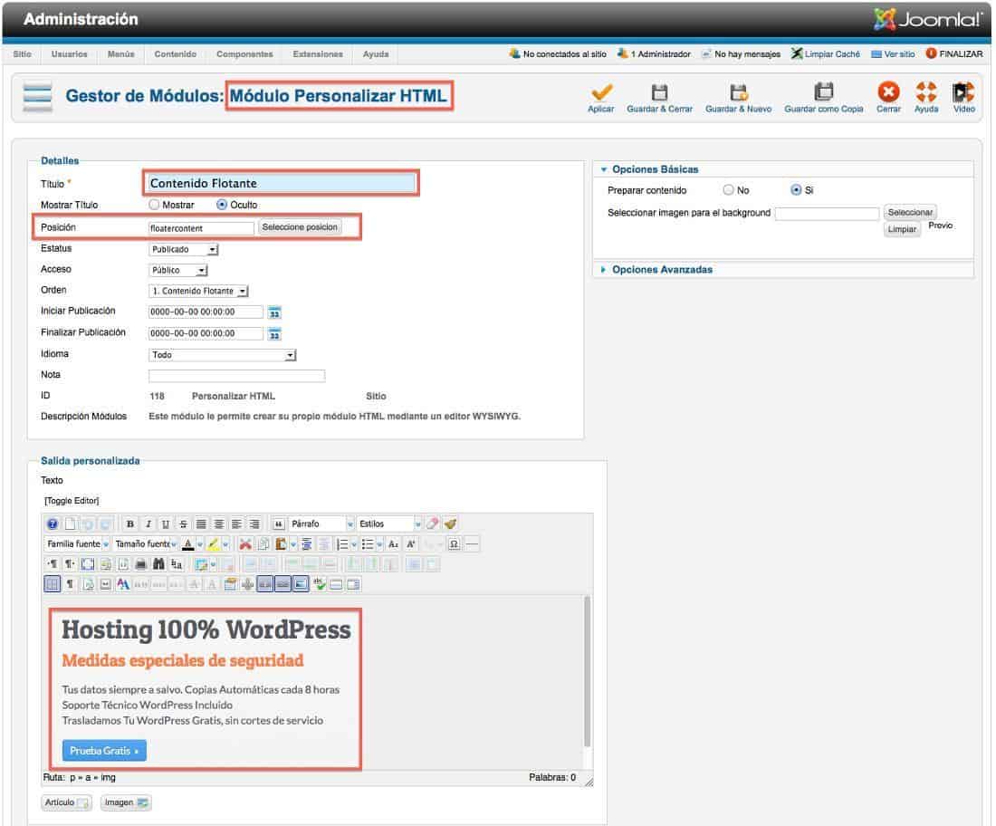Open the Acceso dropdown showing Público
Image resolution: width=996 pixels, height=826 pixels.
click(177, 271)
